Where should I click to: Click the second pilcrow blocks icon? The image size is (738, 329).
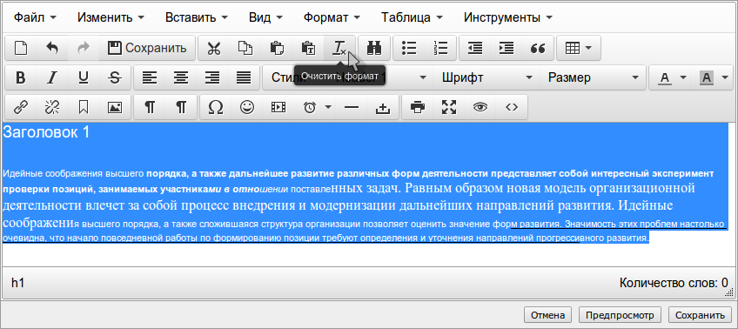pyautogui.click(x=181, y=107)
